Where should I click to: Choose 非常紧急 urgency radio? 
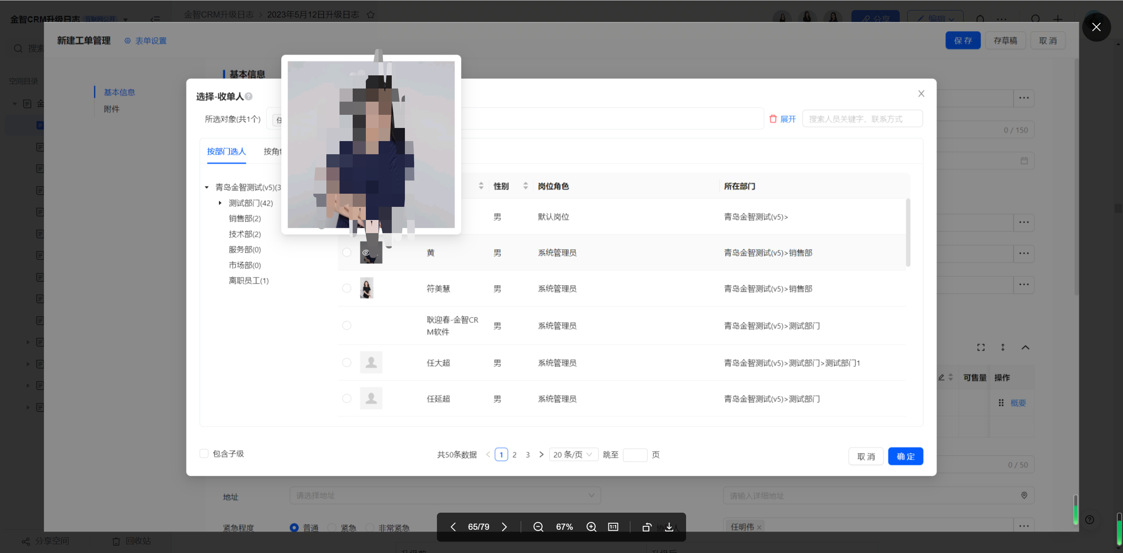pos(370,528)
